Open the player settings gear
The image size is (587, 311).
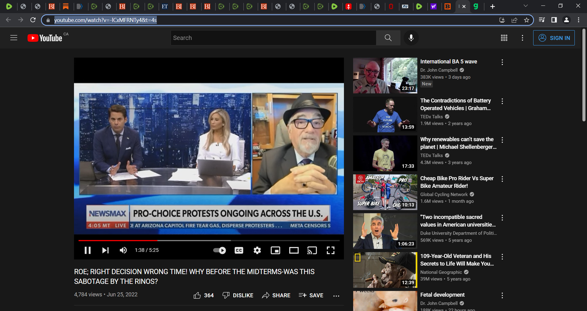pyautogui.click(x=257, y=250)
